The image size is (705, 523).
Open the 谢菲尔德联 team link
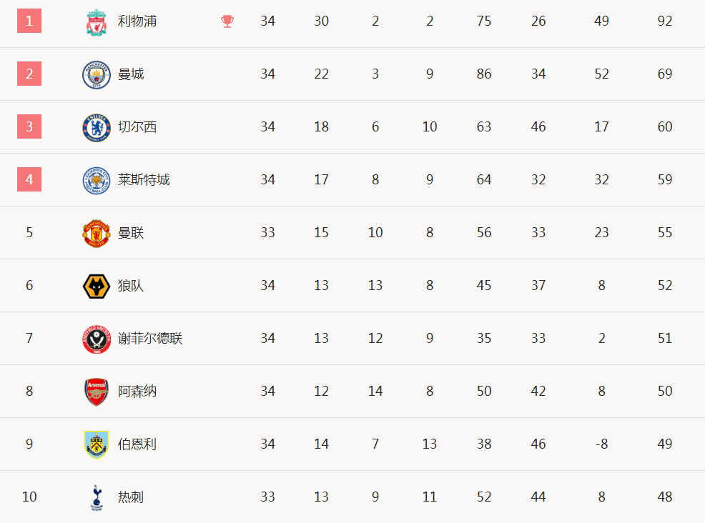click(x=150, y=339)
